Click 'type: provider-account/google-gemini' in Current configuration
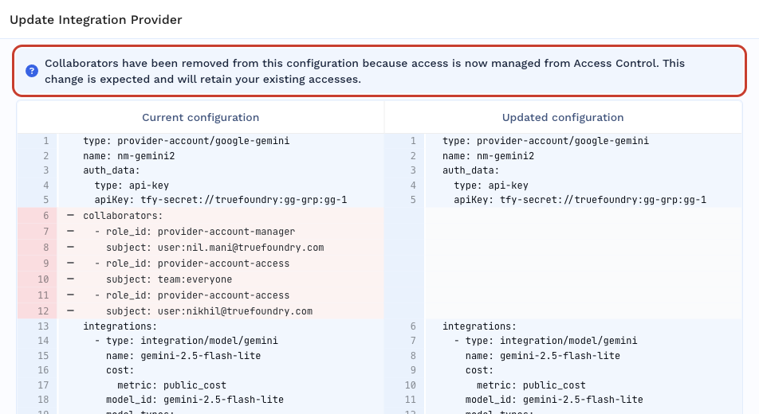Image resolution: width=759 pixels, height=414 pixels. tap(187, 141)
